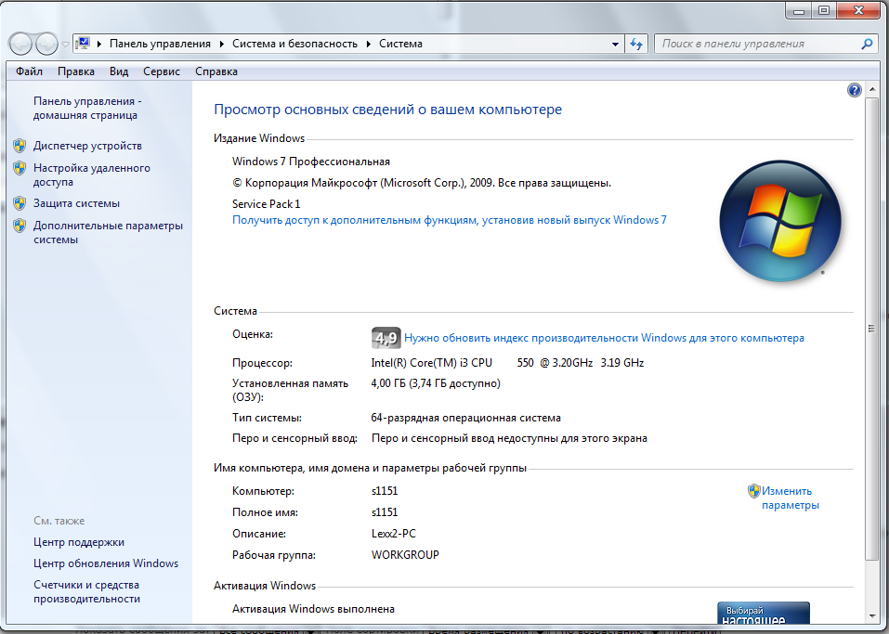Click the Refresh button beside address bar
889x634 pixels.
(636, 44)
